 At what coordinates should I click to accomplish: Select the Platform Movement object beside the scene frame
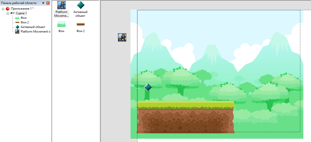(122, 37)
